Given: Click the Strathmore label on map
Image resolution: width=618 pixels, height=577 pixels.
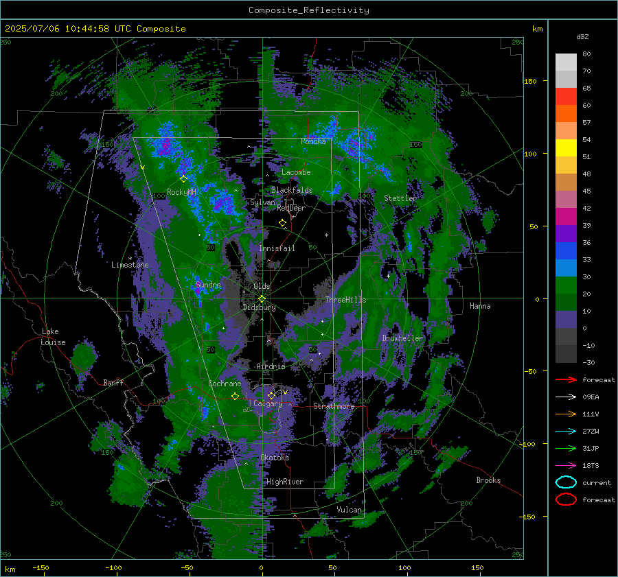Looking at the screenshot, I should 334,406.
